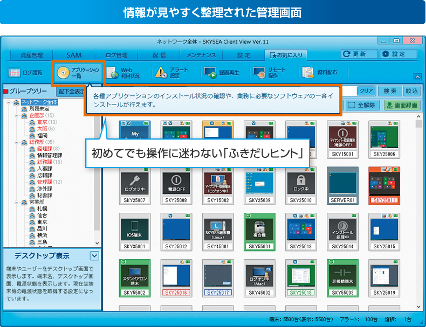Switch to the 設定 tab
Viewport: 426px width, 327px height.
(244, 55)
